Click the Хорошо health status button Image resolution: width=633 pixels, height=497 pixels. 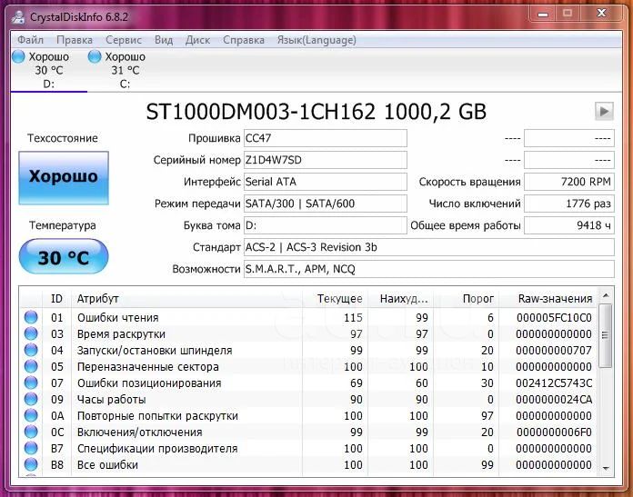[x=64, y=178]
